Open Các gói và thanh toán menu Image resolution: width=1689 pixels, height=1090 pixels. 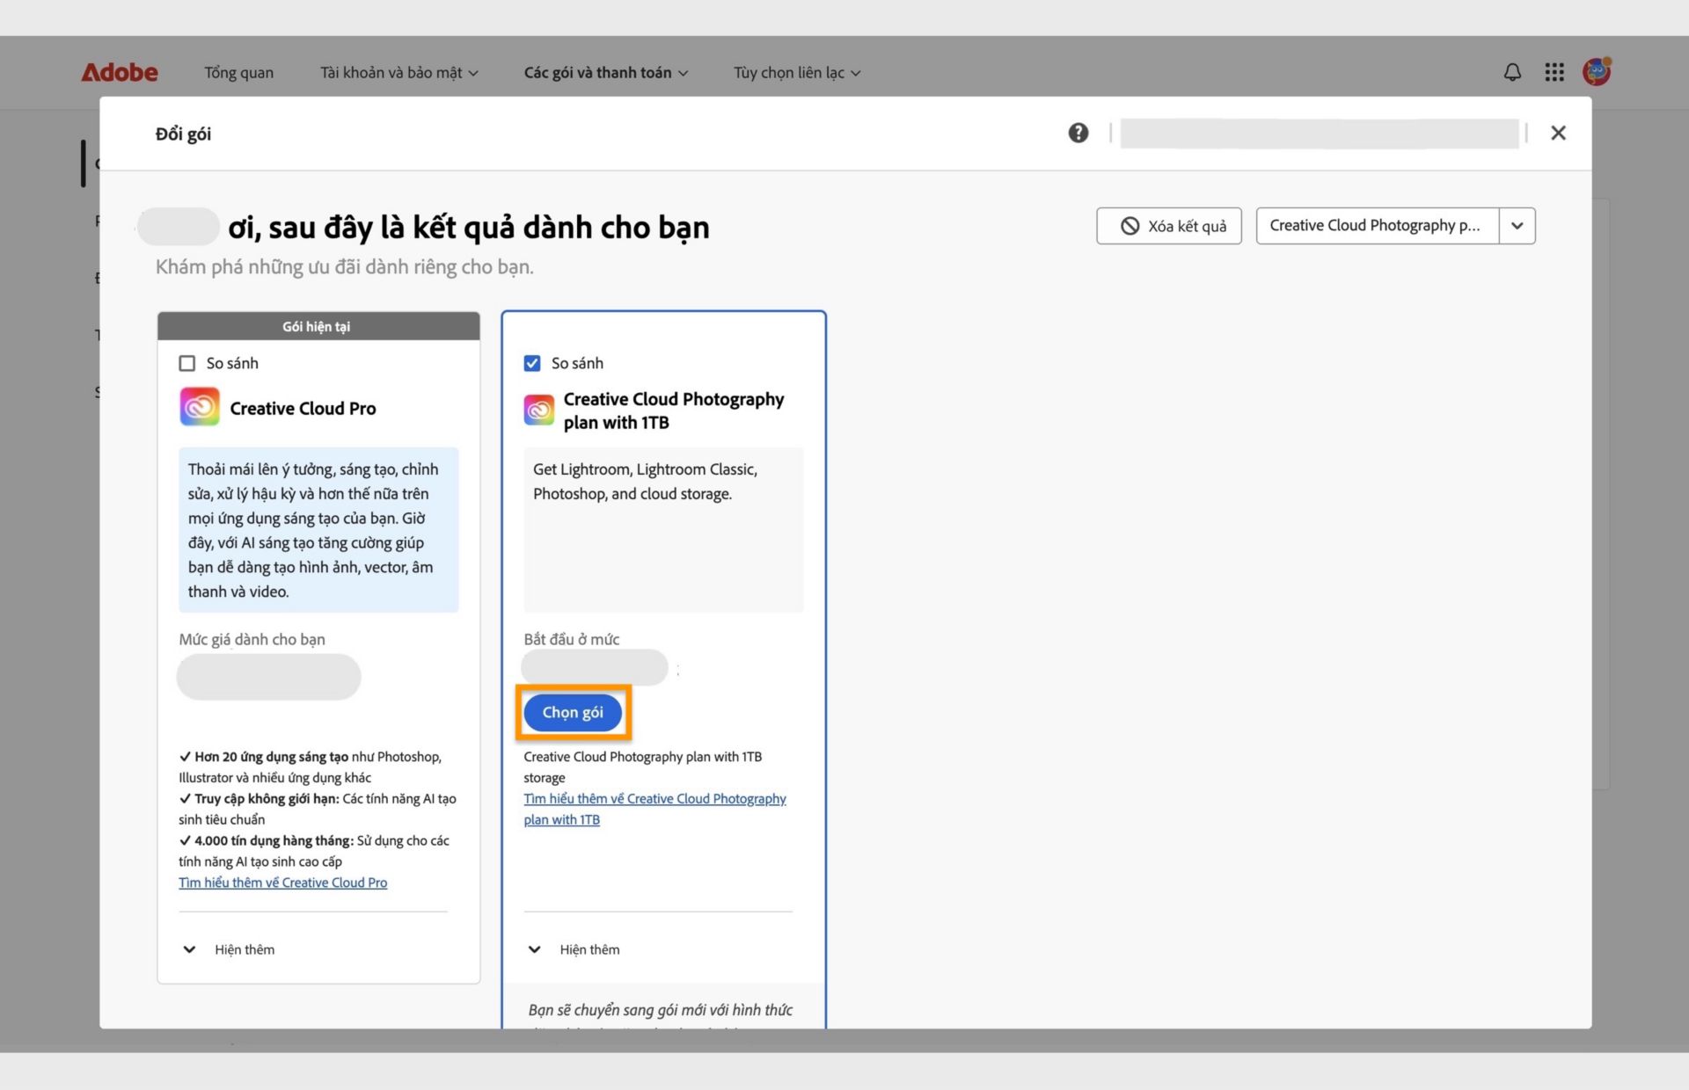point(605,72)
